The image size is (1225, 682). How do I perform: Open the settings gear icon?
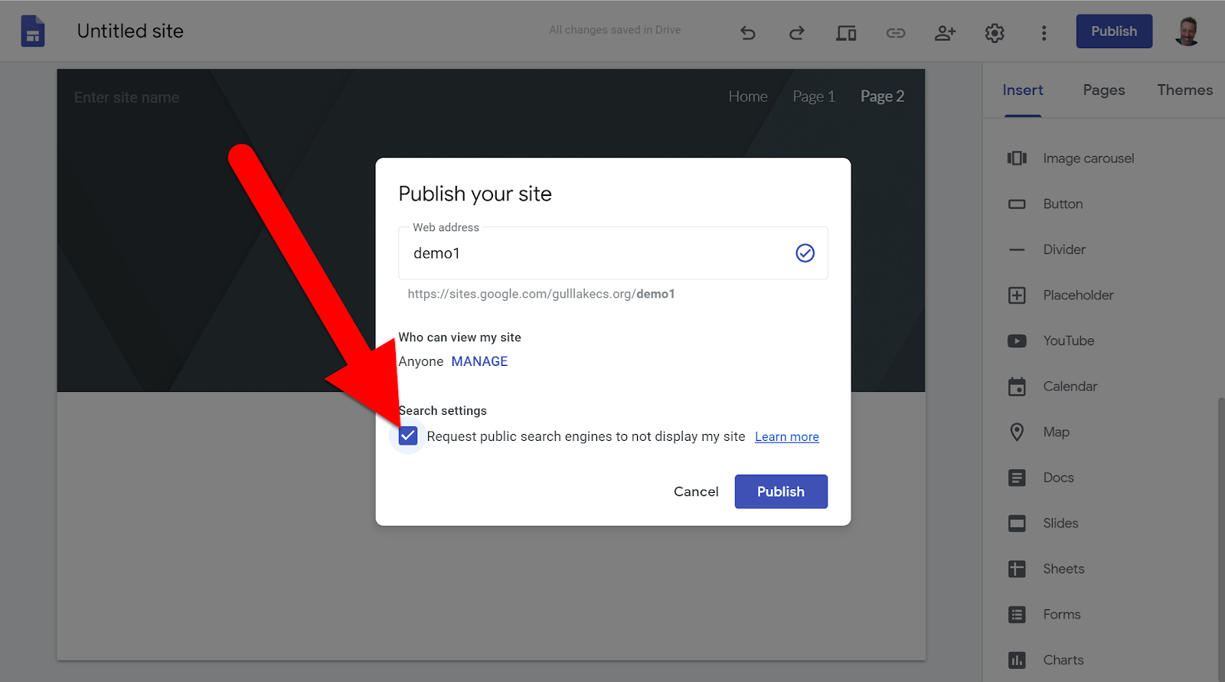[x=995, y=33]
